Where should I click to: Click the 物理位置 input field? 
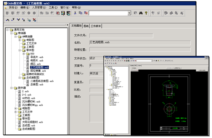tap(140, 49)
